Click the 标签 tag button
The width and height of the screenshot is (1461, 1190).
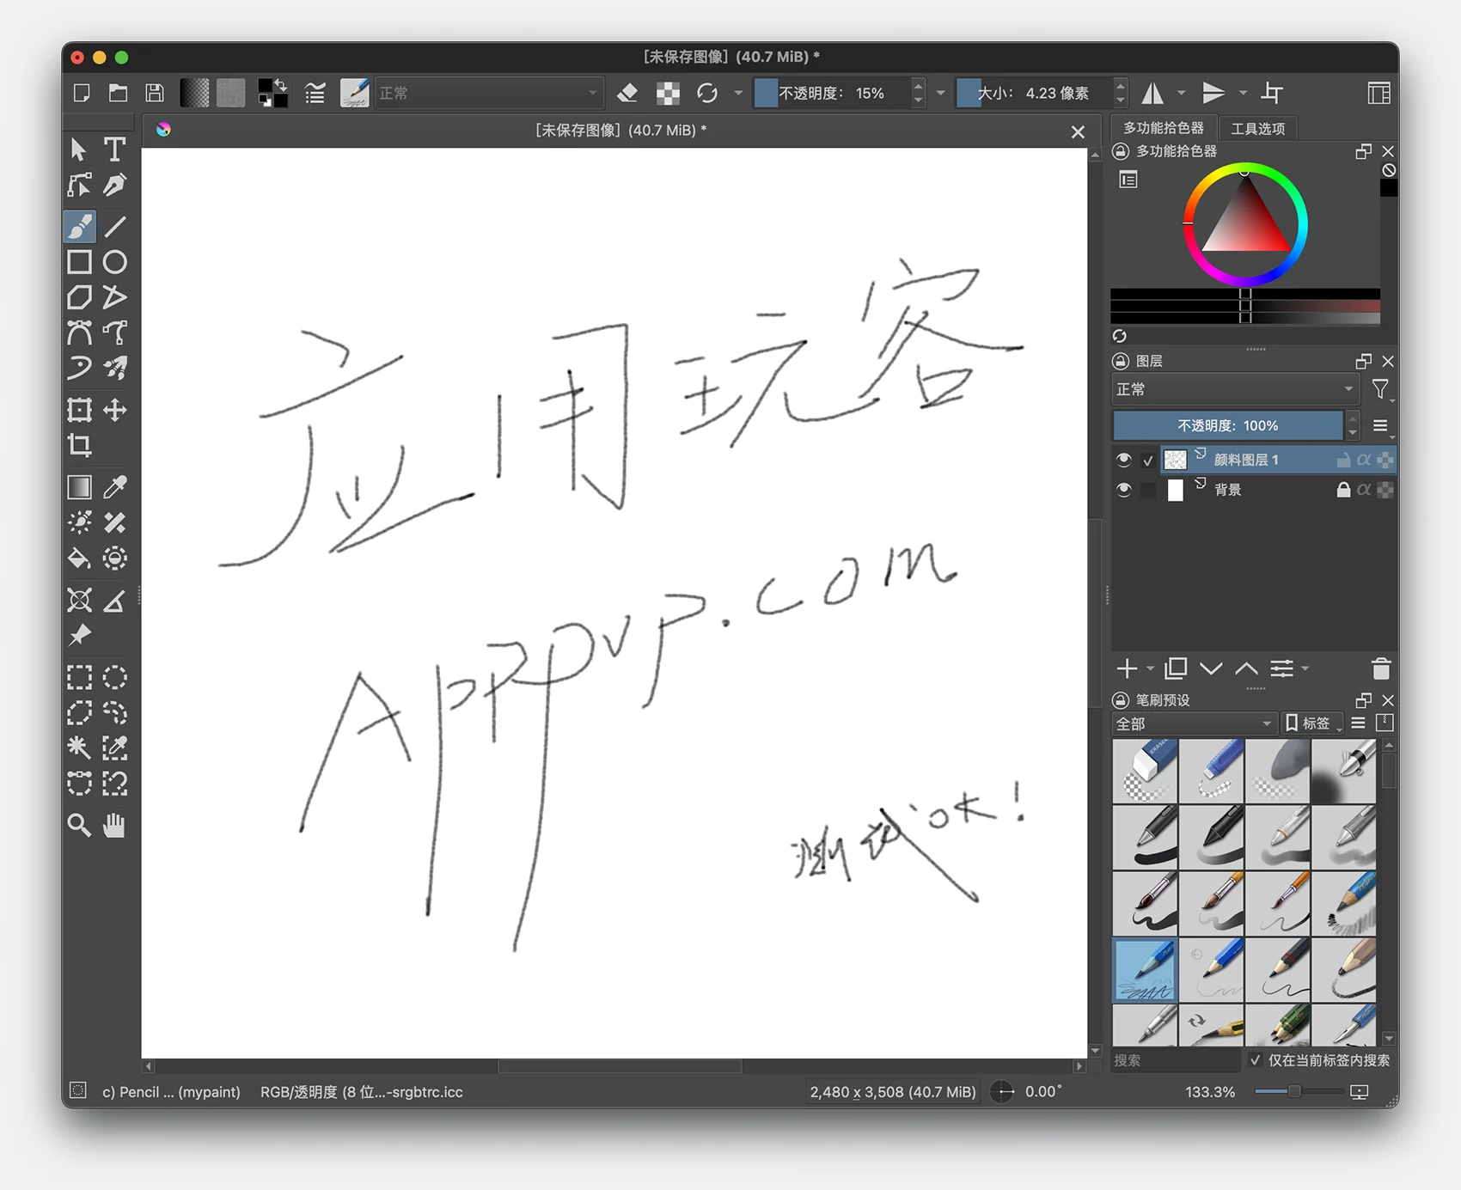pos(1312,723)
